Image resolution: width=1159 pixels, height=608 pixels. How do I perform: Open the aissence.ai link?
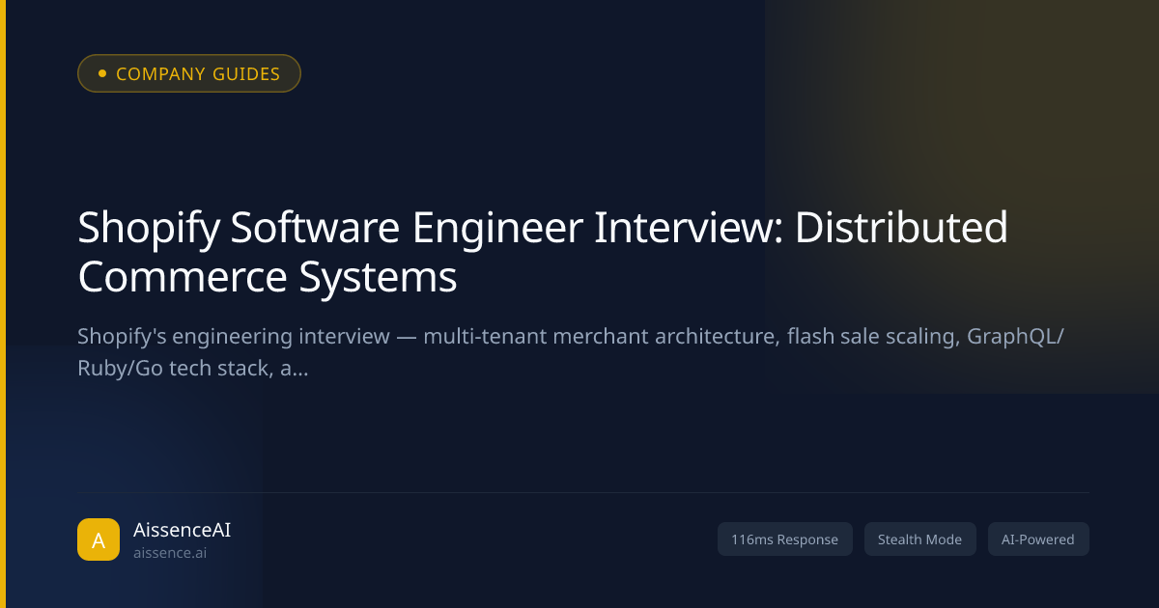pos(170,553)
